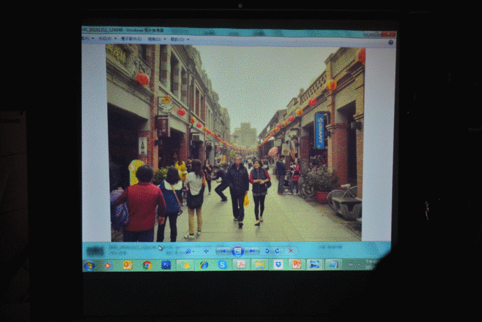This screenshot has width=482, height=322.
Task: Switch to Photo Viewer taskbar button
Action: pyautogui.click(x=314, y=264)
